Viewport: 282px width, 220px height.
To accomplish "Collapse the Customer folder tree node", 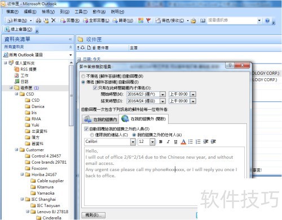I will pos(16,150).
